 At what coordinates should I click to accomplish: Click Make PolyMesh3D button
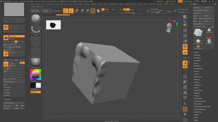pyautogui.click(x=206, y=18)
